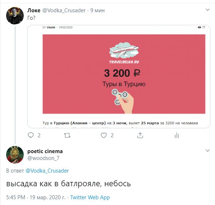Like the tweet with the heart icon
The height and width of the screenshot is (205, 215).
pyautogui.click(x=104, y=135)
